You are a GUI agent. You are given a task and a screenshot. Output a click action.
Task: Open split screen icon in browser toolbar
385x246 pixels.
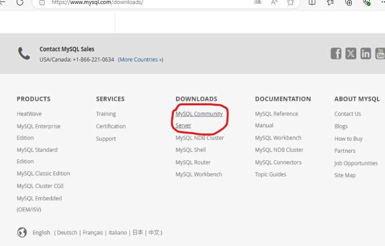pyautogui.click(x=312, y=3)
